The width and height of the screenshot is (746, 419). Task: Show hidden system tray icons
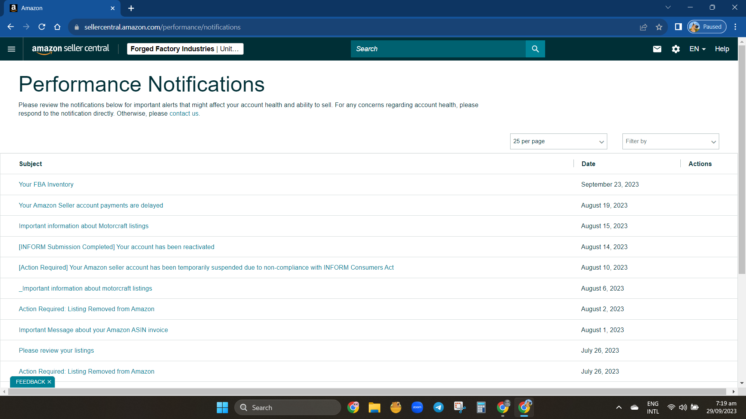[x=619, y=407]
